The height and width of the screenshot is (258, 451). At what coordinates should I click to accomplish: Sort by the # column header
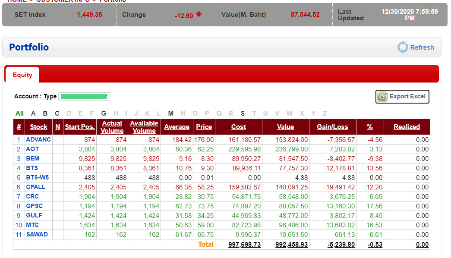coord(19,127)
